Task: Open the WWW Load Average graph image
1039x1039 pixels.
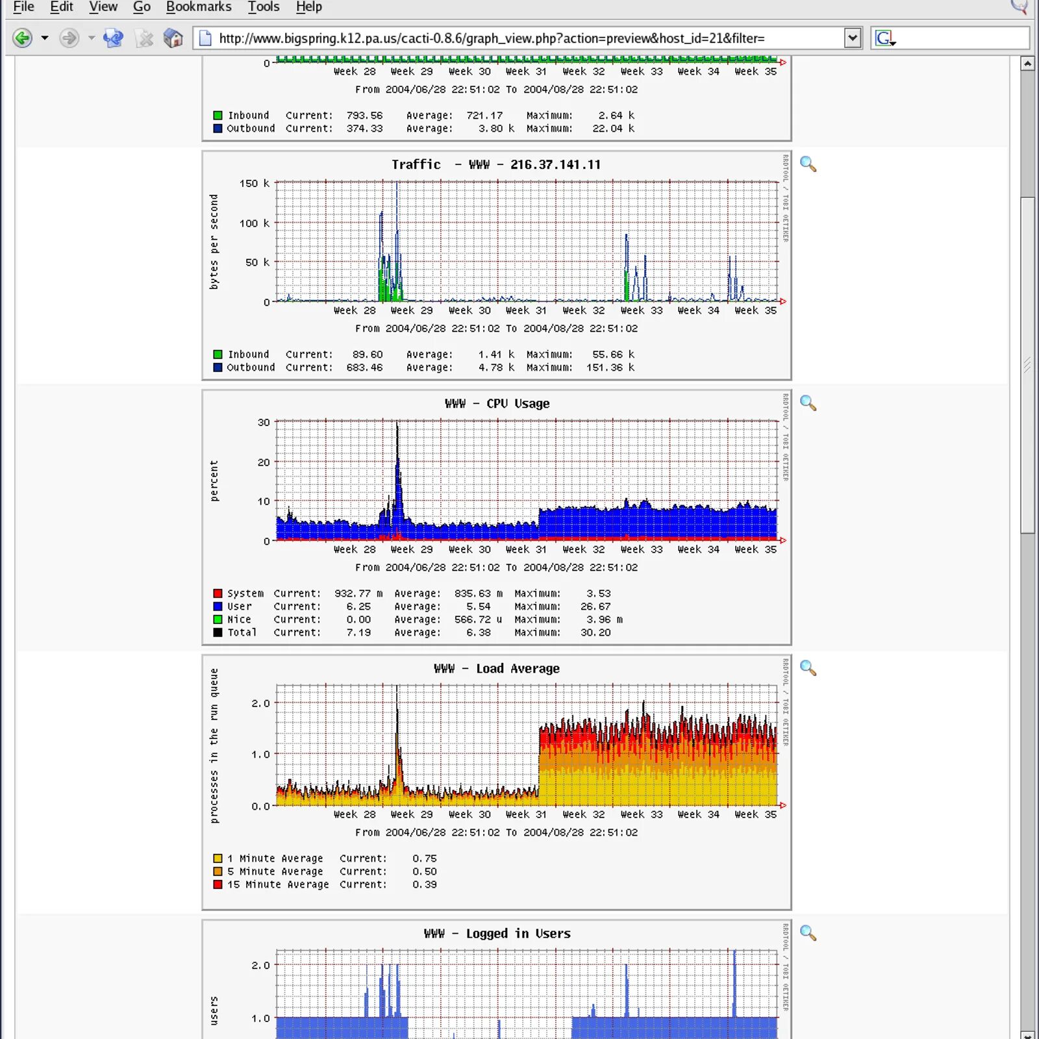Action: [x=497, y=782]
